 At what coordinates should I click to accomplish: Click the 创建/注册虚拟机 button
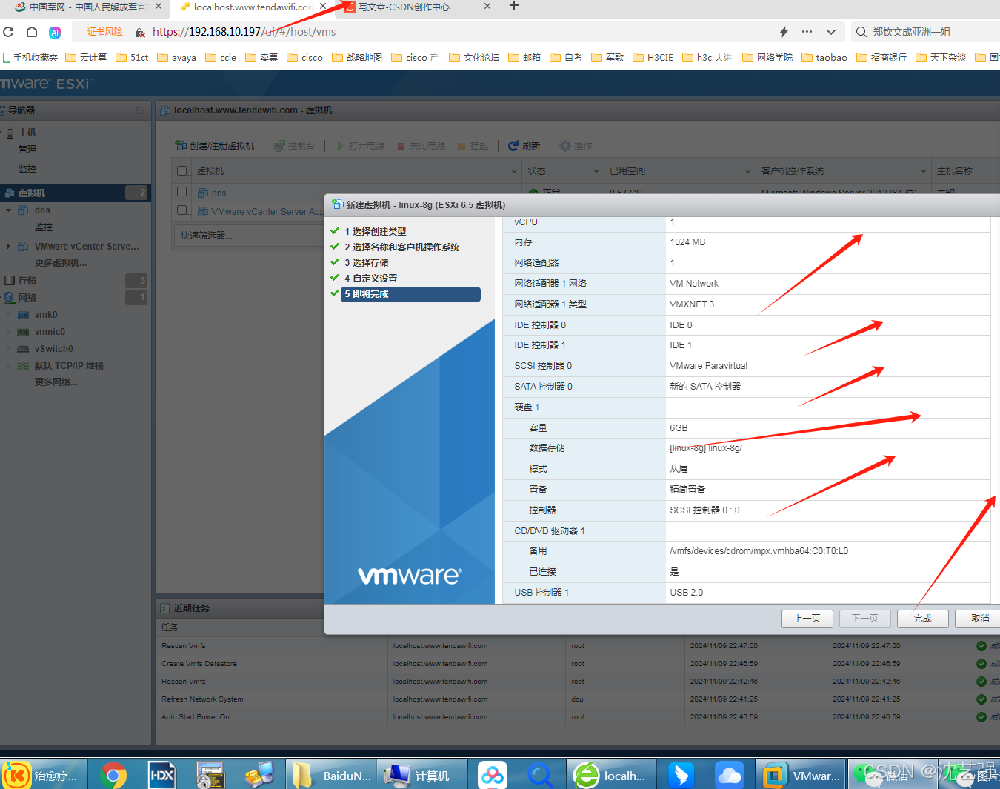click(215, 145)
